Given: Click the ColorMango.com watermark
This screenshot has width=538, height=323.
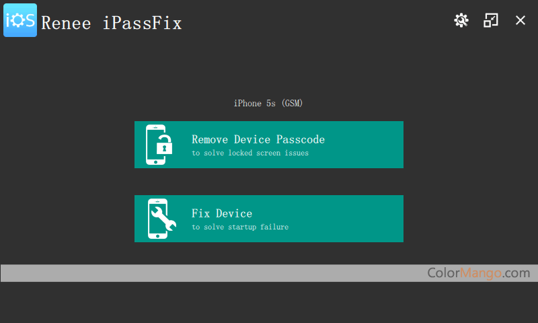Looking at the screenshot, I should coord(479,273).
